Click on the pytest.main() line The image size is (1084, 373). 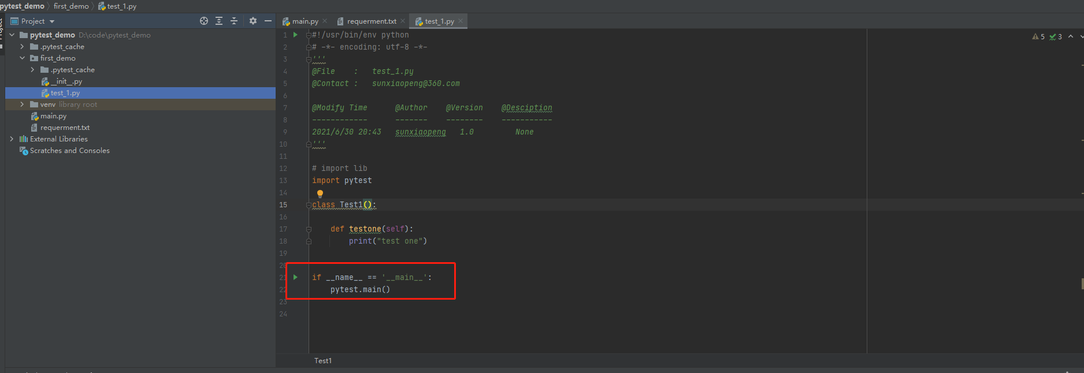click(x=361, y=290)
